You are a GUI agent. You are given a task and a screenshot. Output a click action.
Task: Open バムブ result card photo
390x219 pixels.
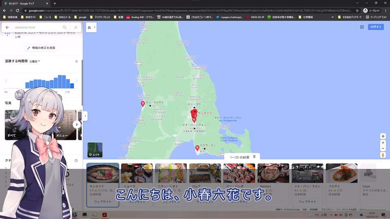[205, 173]
